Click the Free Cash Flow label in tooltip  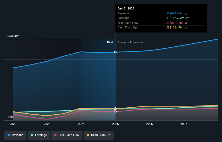click(128, 23)
